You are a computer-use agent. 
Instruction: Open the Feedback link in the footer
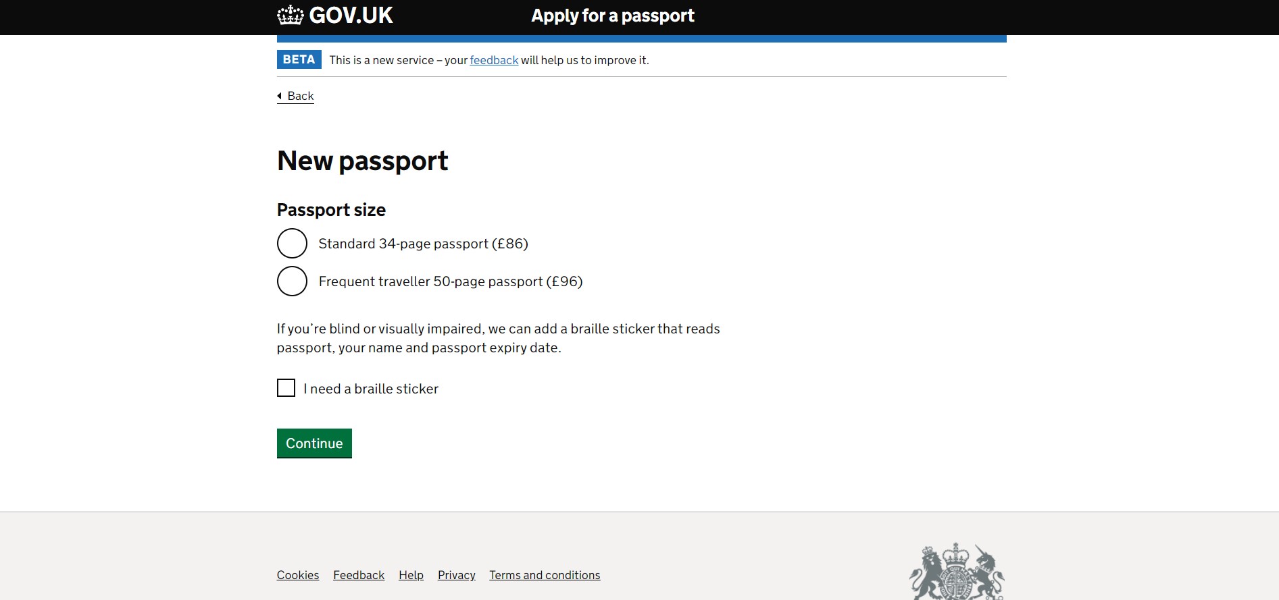point(359,575)
